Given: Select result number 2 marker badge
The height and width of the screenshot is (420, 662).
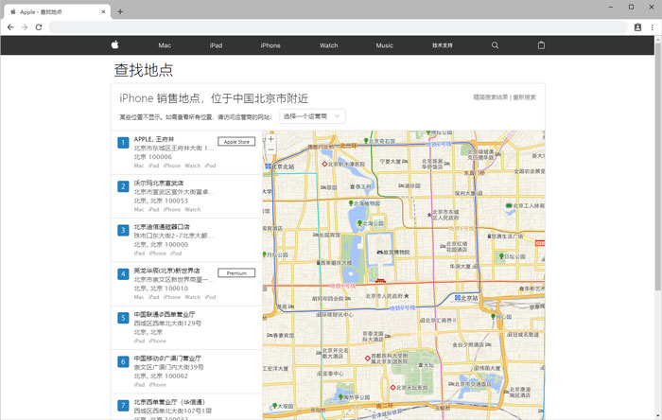Looking at the screenshot, I should click(123, 186).
